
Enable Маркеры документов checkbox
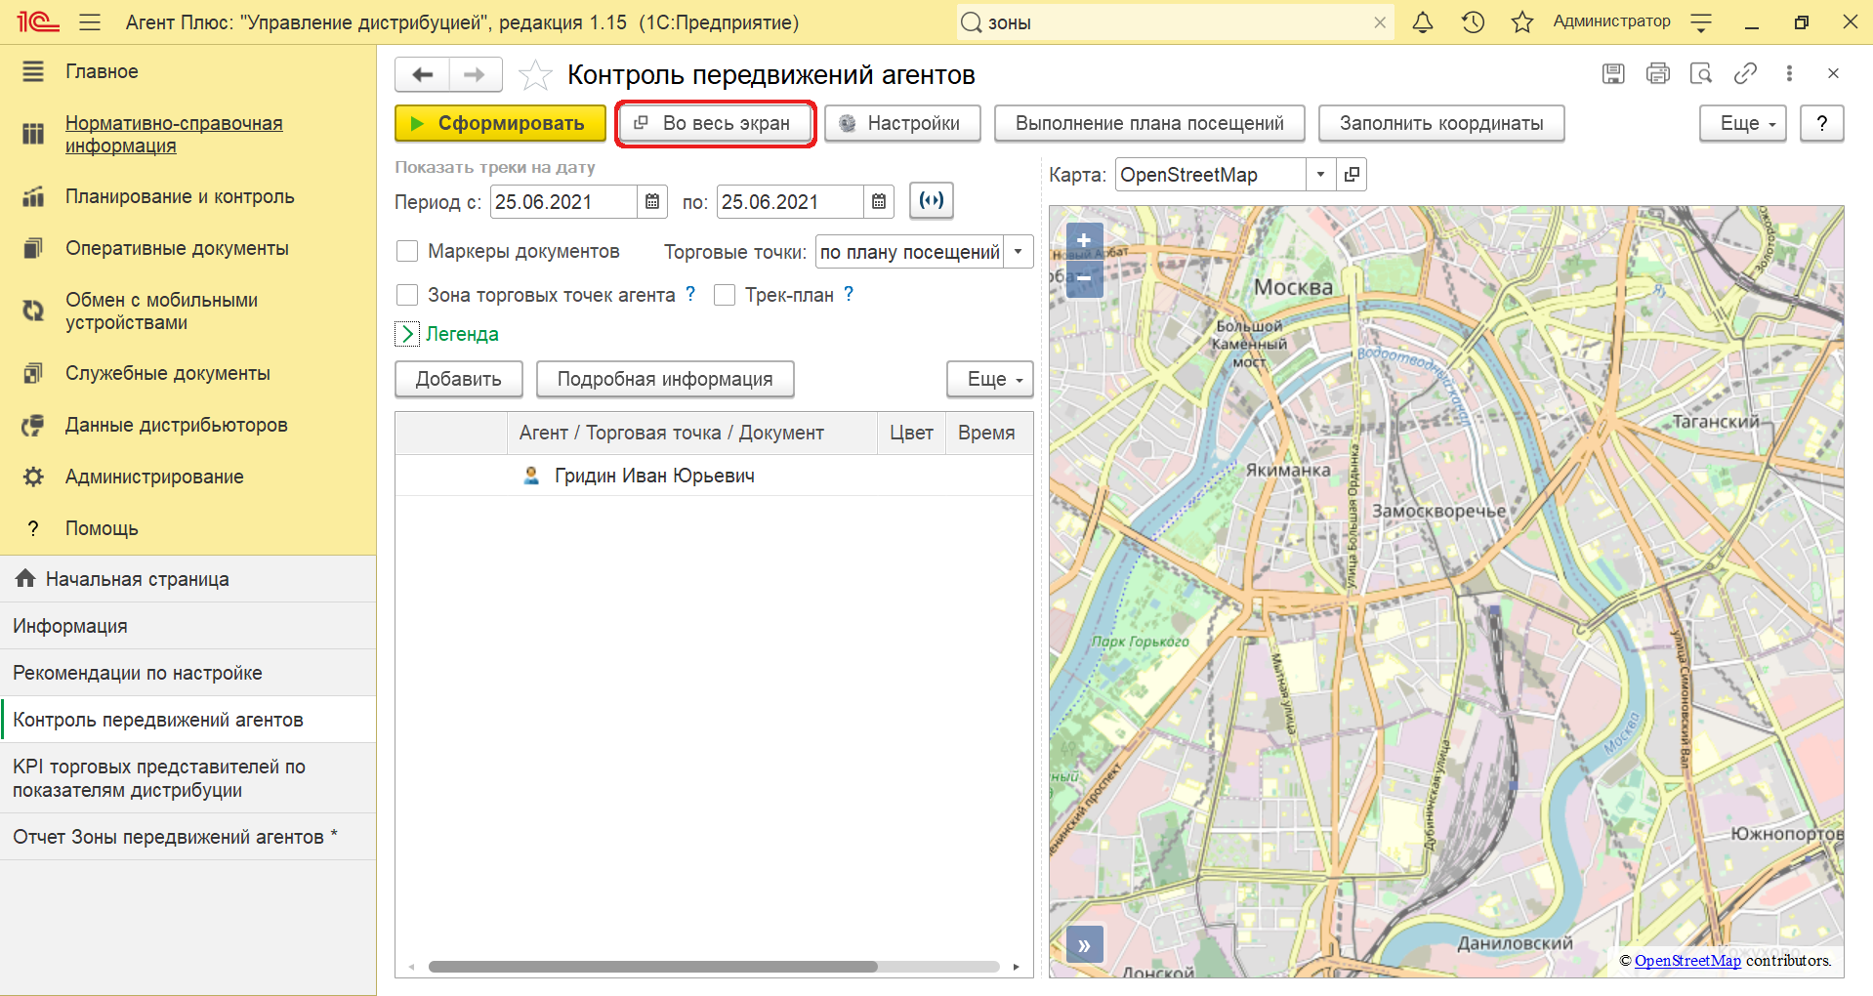click(407, 251)
